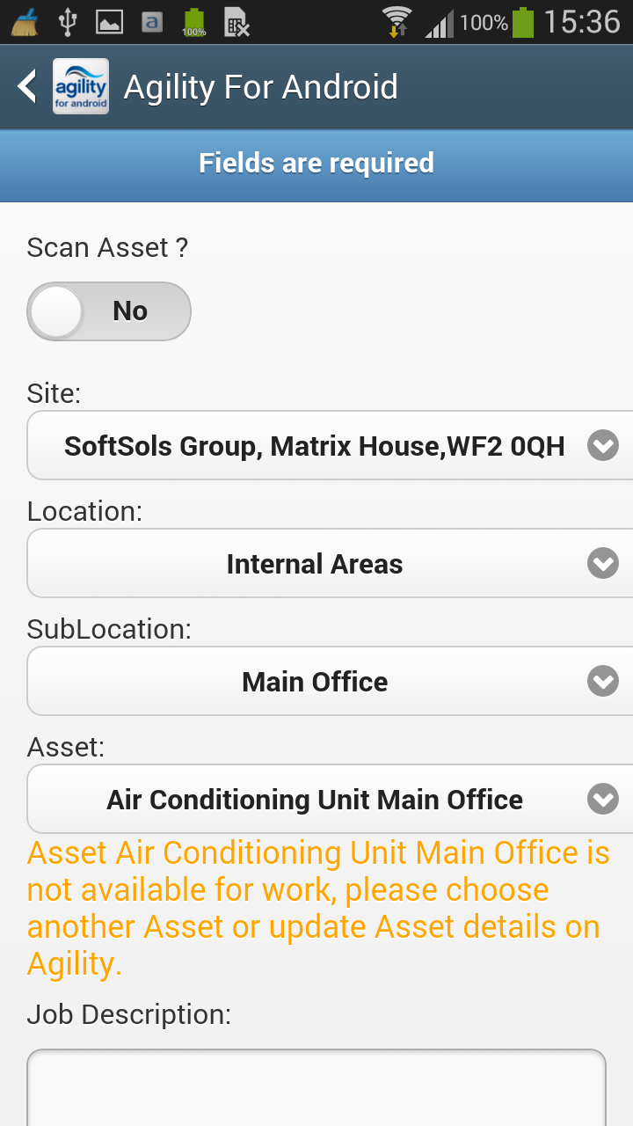Tap the Wi-Fi signal icon
This screenshot has height=1126, width=633.
click(x=397, y=21)
